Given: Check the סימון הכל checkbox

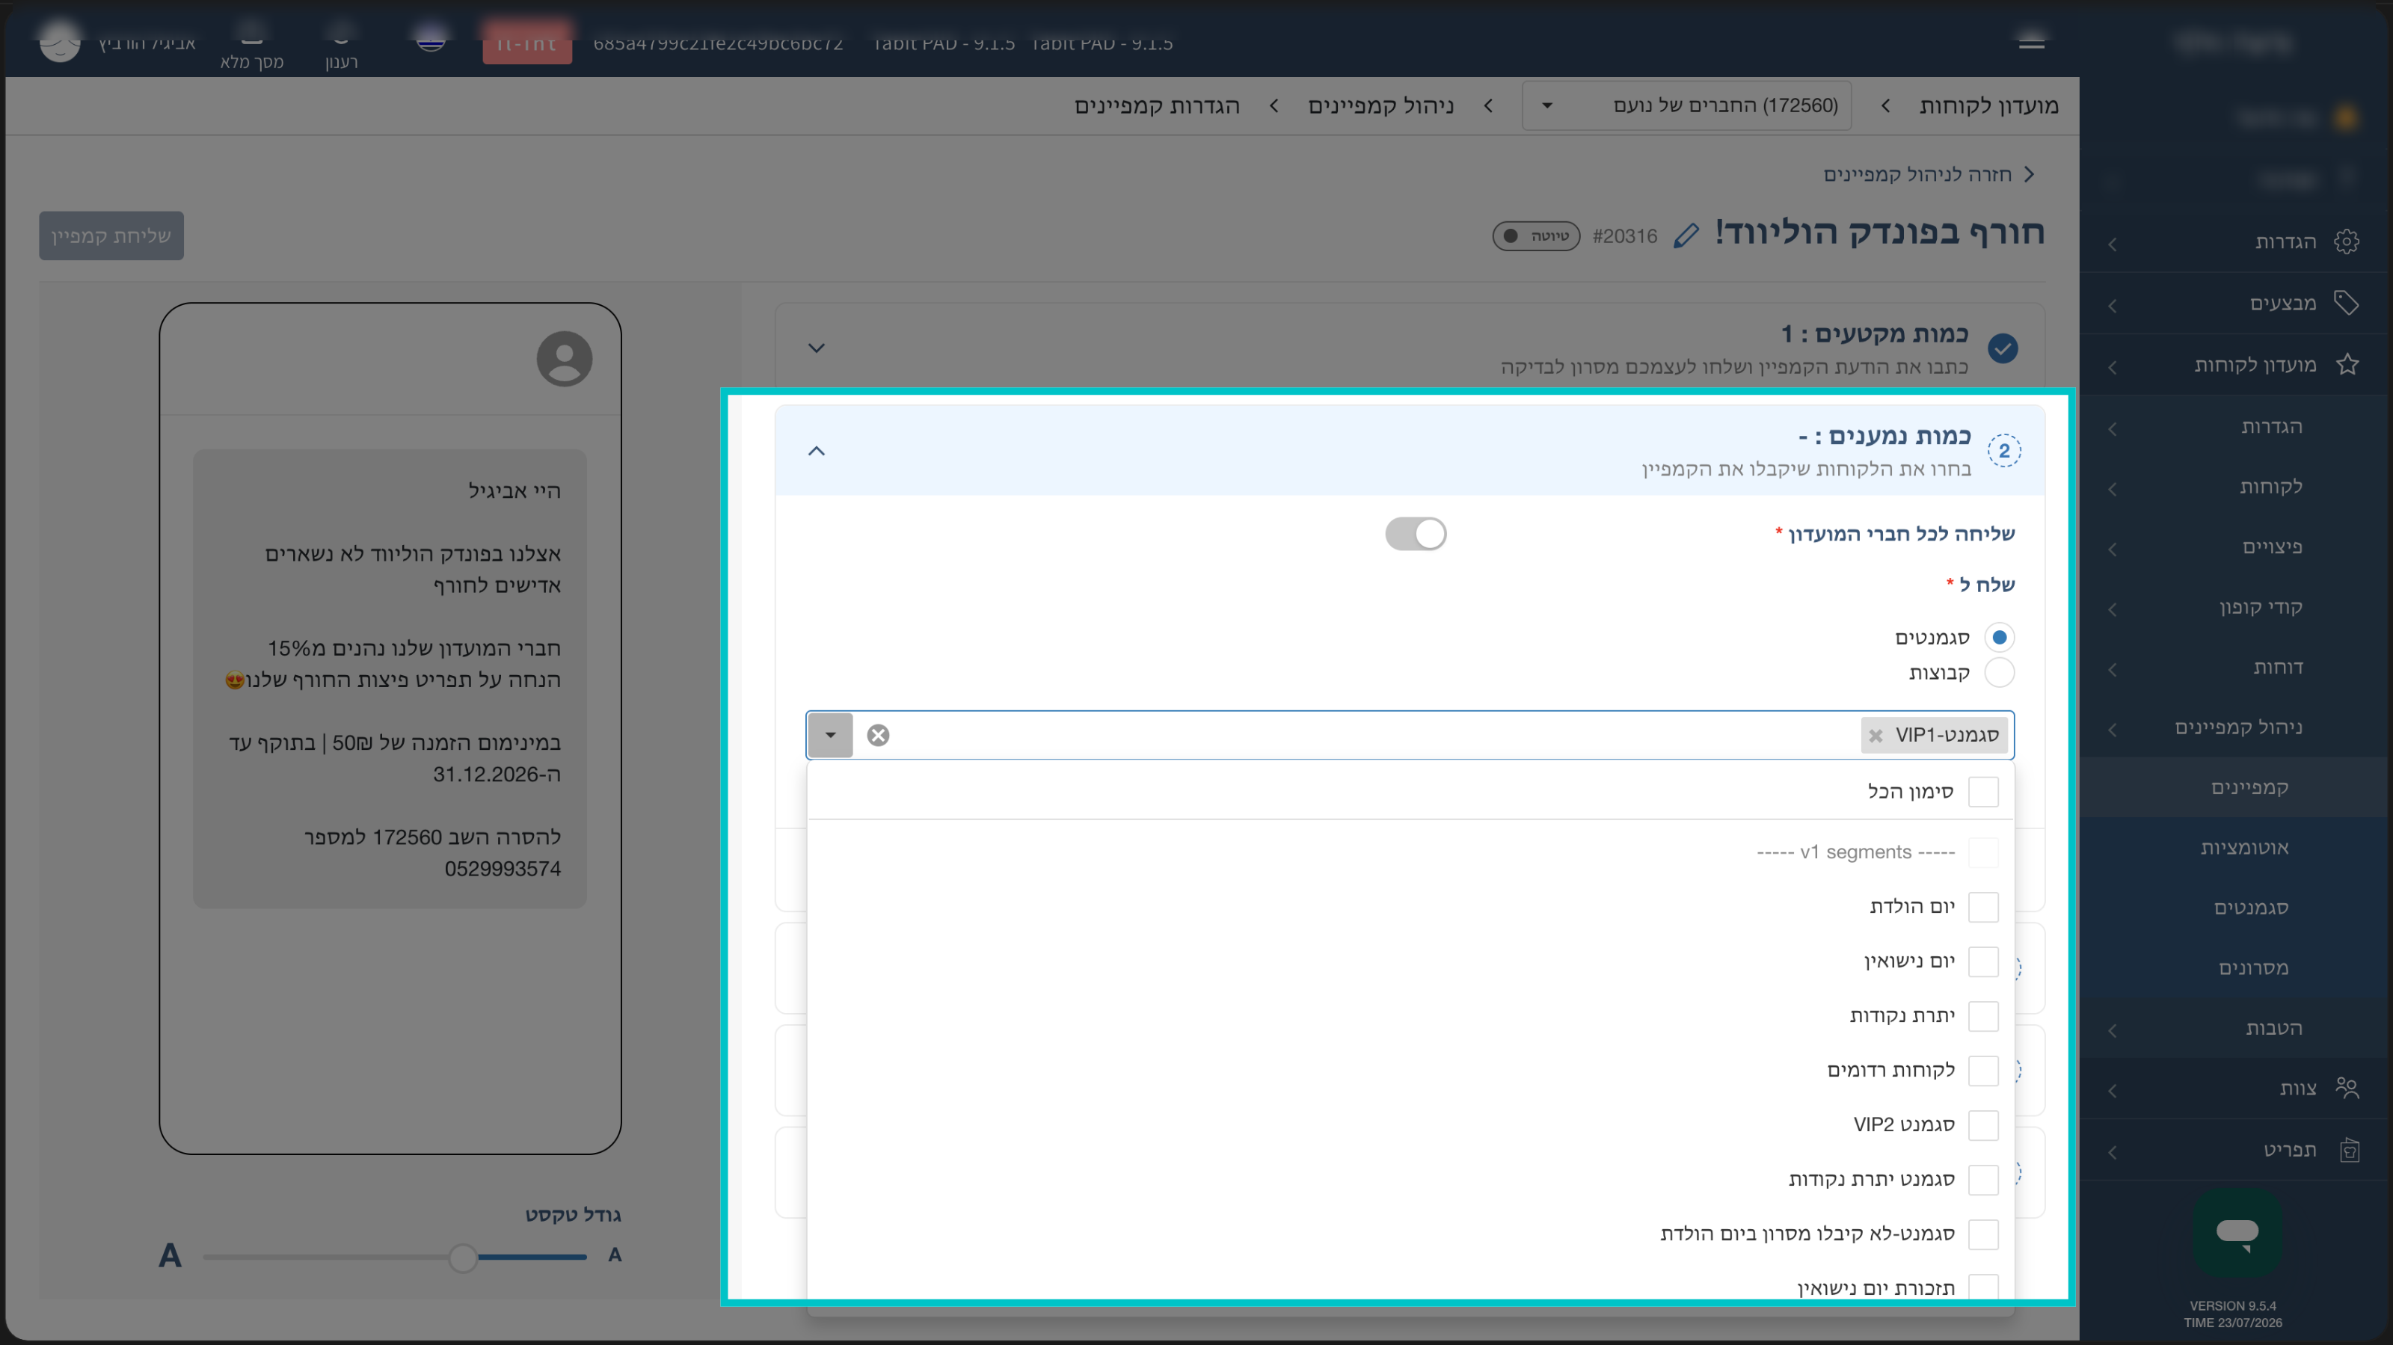Looking at the screenshot, I should [x=1983, y=792].
